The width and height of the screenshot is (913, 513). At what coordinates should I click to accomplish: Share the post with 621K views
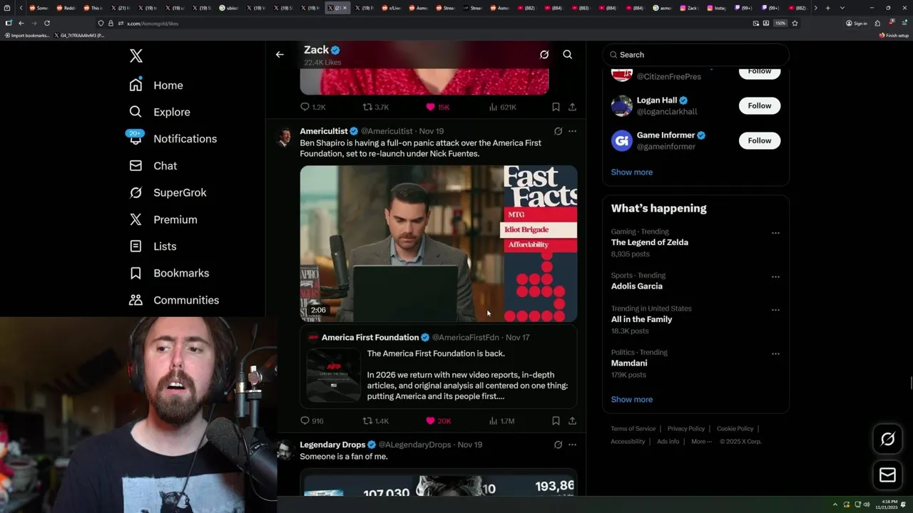[572, 107]
